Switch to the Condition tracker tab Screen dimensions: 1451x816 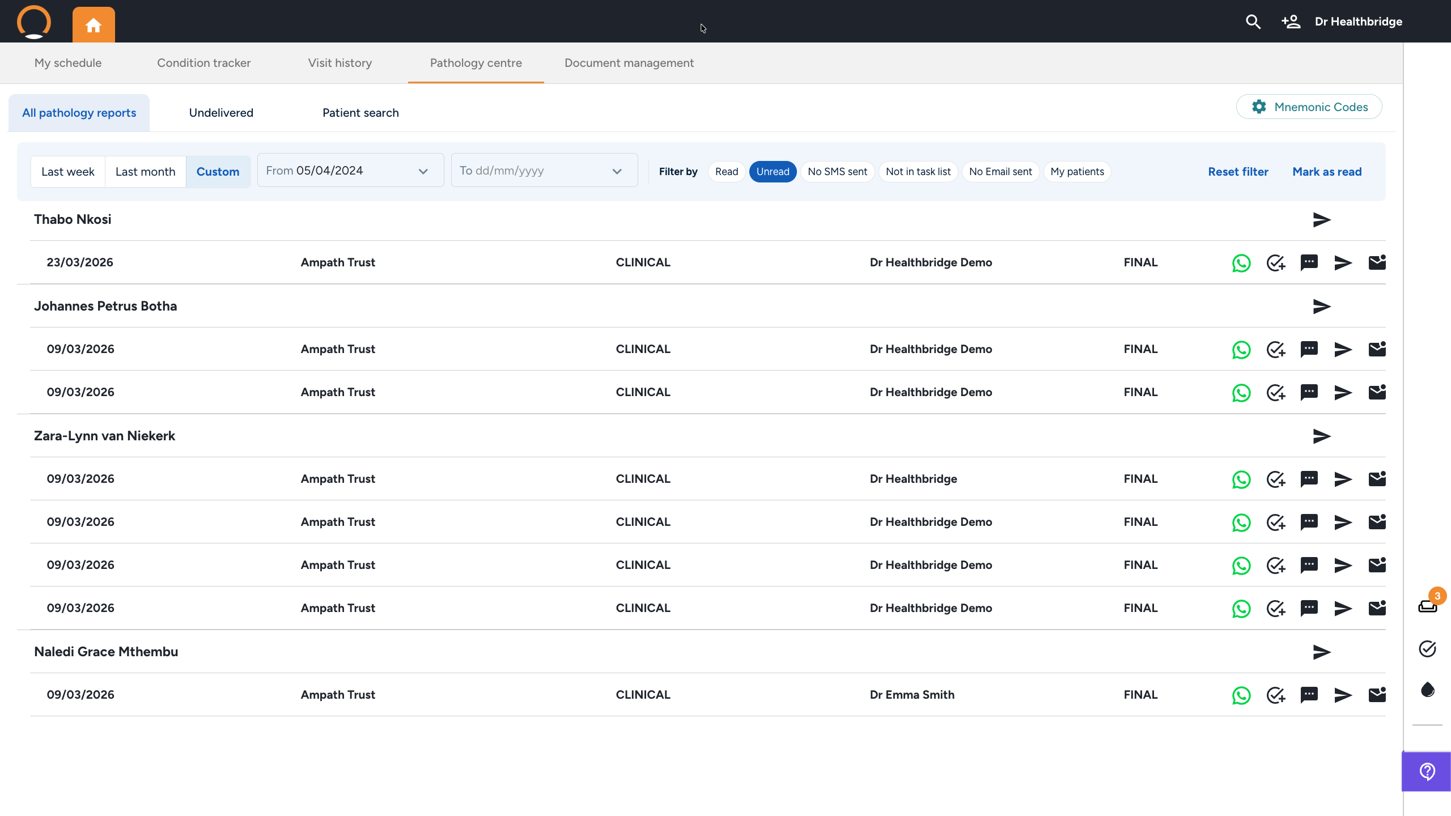[x=203, y=63]
